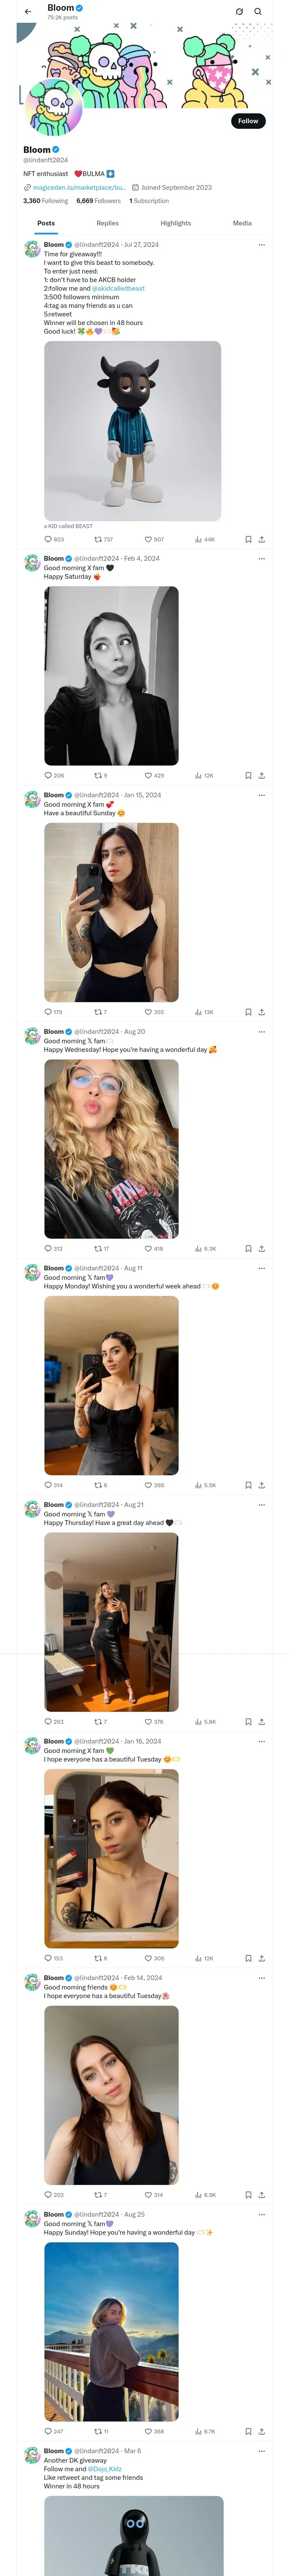Click the Grok icon beside search
Image resolution: width=289 pixels, height=2576 pixels.
tap(239, 12)
